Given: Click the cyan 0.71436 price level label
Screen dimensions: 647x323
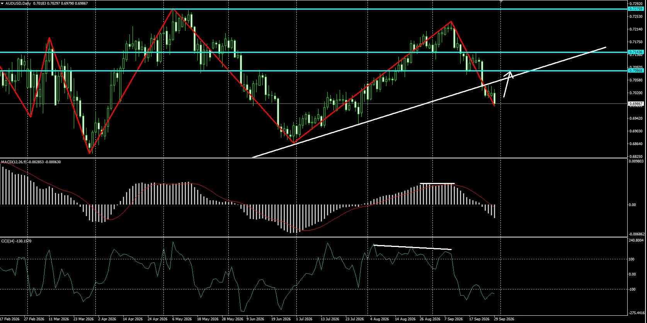Looking at the screenshot, I should (x=635, y=52).
